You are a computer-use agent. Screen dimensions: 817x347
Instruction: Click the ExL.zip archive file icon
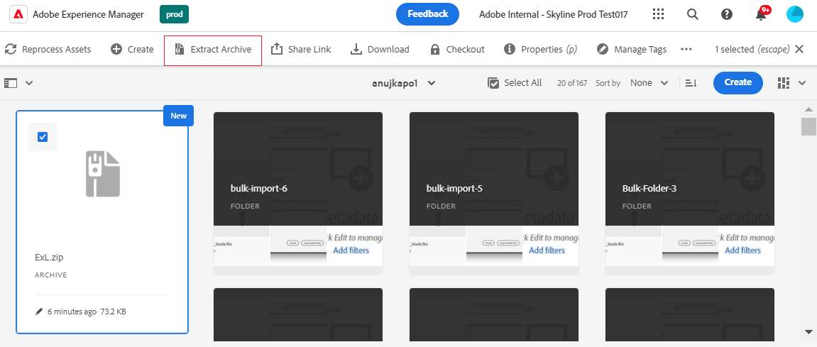point(103,174)
